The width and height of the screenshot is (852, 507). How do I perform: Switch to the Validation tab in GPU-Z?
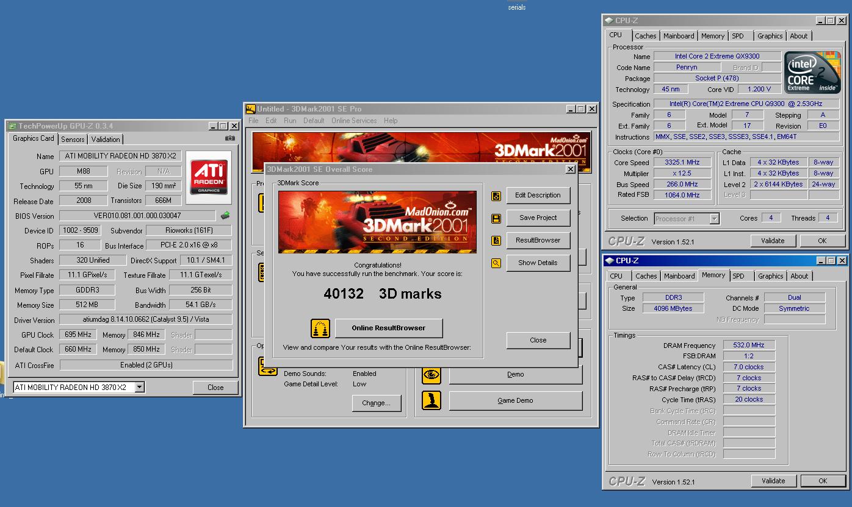click(x=106, y=140)
